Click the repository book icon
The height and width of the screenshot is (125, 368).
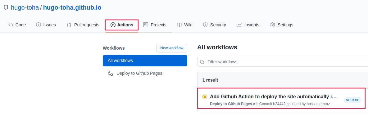[x=6, y=8]
